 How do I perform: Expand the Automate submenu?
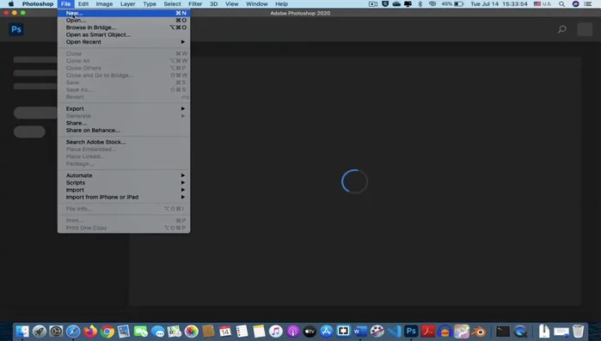(124, 175)
